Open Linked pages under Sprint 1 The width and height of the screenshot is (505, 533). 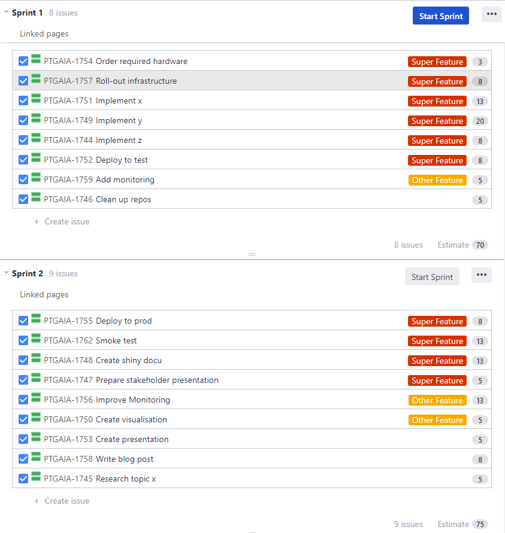point(44,34)
